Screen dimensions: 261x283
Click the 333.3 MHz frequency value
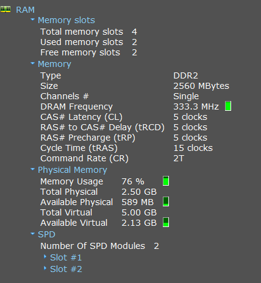pos(196,107)
